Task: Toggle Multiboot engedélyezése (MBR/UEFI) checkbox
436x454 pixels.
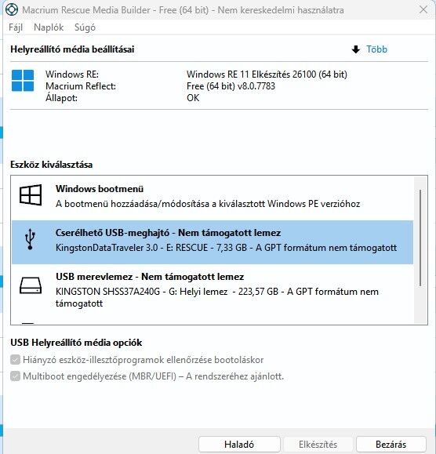Action: [15, 376]
